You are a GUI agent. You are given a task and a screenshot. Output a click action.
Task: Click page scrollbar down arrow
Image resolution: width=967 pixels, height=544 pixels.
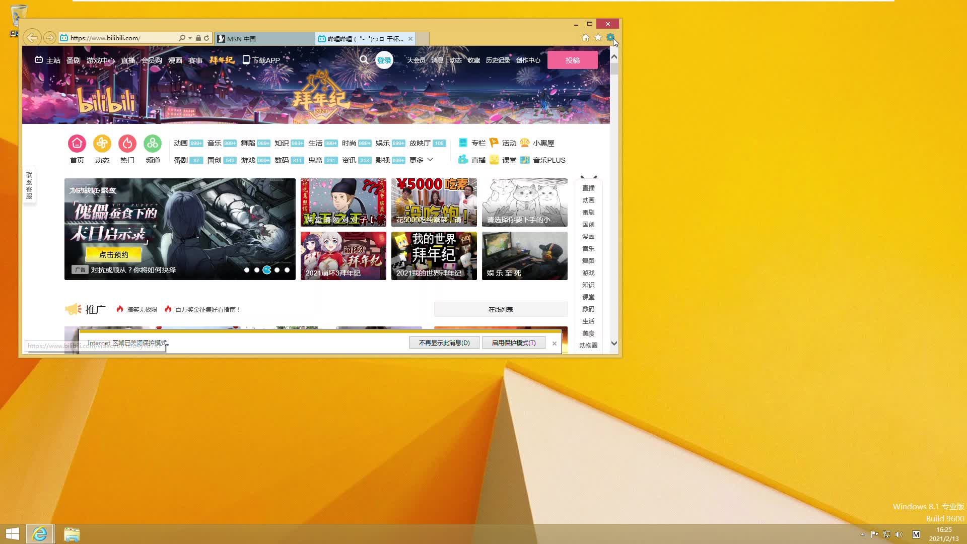coord(614,343)
